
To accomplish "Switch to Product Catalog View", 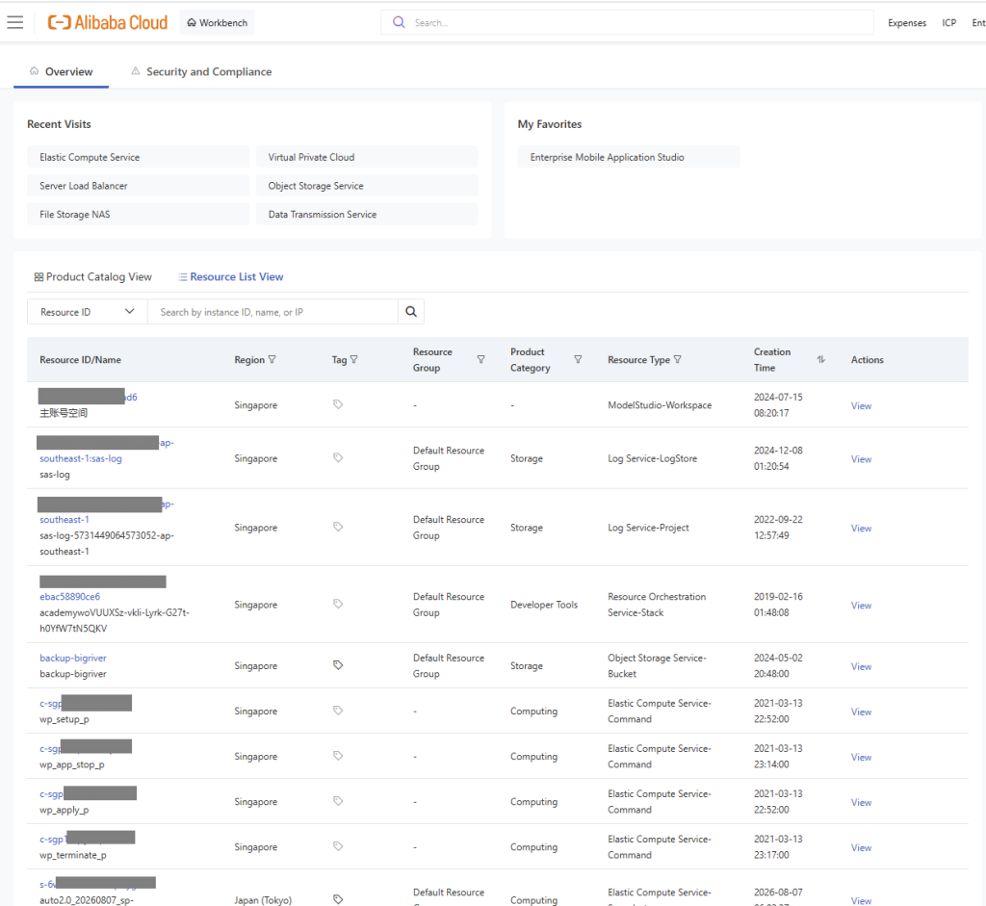I will click(93, 276).
